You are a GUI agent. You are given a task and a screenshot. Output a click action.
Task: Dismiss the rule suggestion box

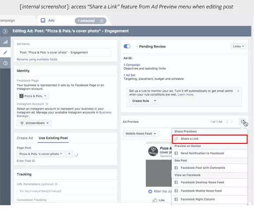click(x=238, y=91)
